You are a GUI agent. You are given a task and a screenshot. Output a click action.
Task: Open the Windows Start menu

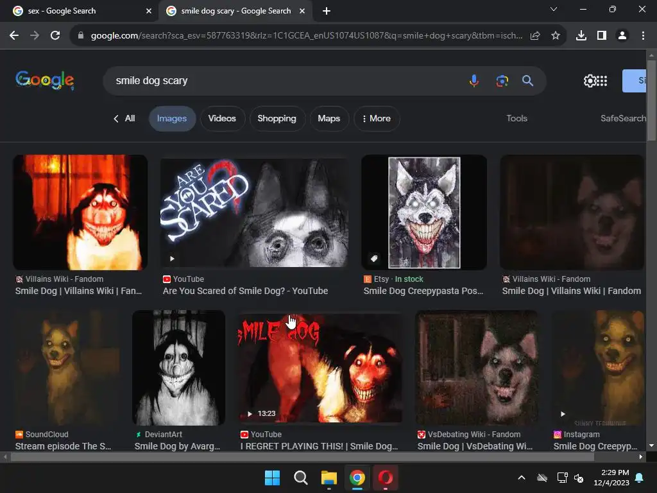point(272,478)
